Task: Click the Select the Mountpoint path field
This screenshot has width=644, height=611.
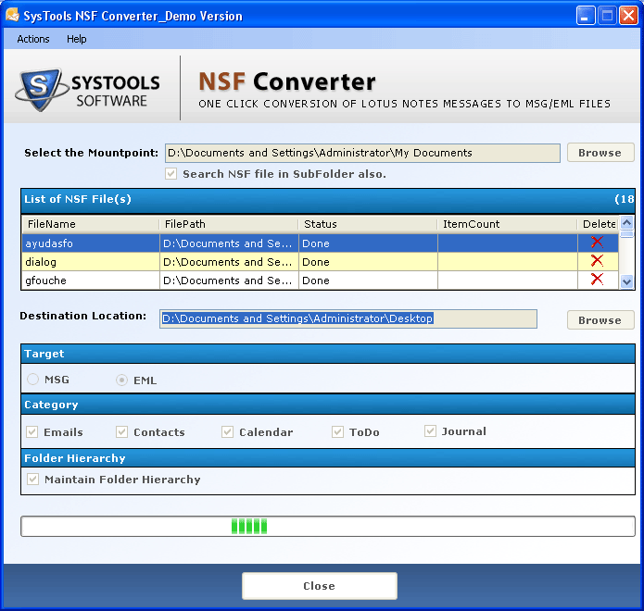Action: pyautogui.click(x=362, y=153)
